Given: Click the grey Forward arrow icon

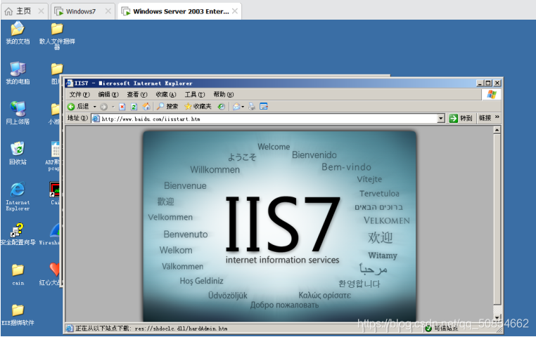Looking at the screenshot, I should 104,107.
